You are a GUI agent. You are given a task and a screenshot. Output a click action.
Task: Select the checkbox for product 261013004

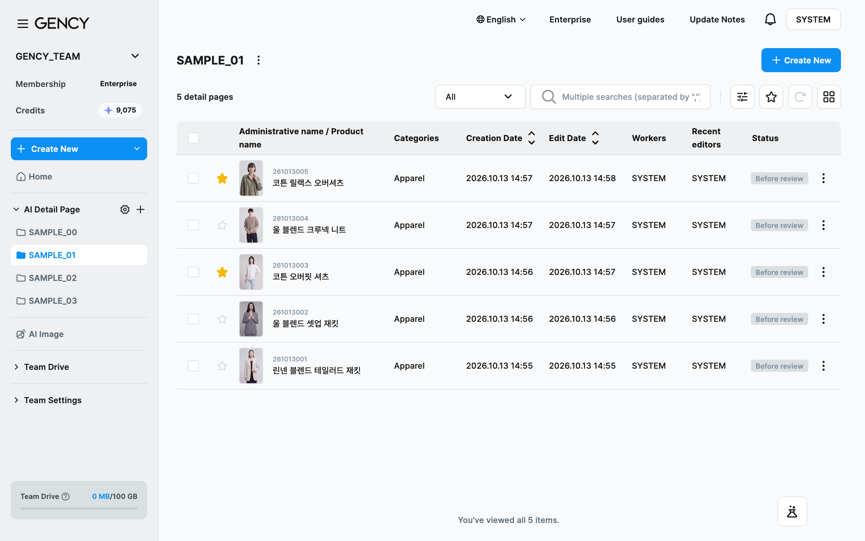pos(193,225)
